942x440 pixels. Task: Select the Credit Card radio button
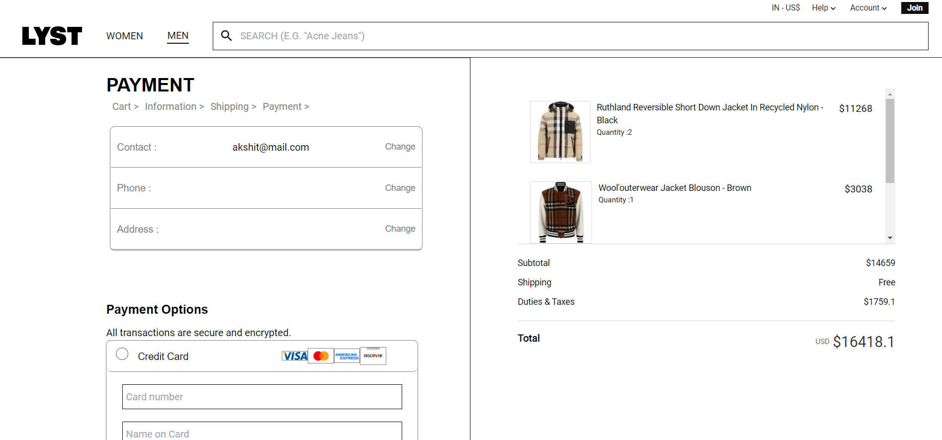click(x=122, y=354)
